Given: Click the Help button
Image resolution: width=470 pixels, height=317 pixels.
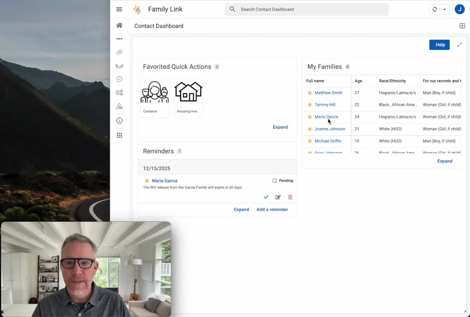Looking at the screenshot, I should point(439,45).
